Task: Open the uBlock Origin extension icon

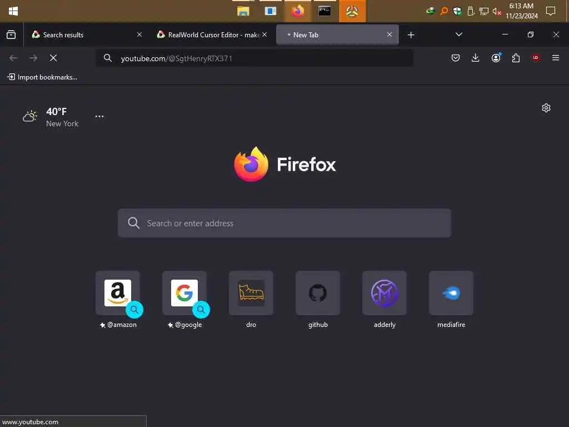Action: point(536,58)
